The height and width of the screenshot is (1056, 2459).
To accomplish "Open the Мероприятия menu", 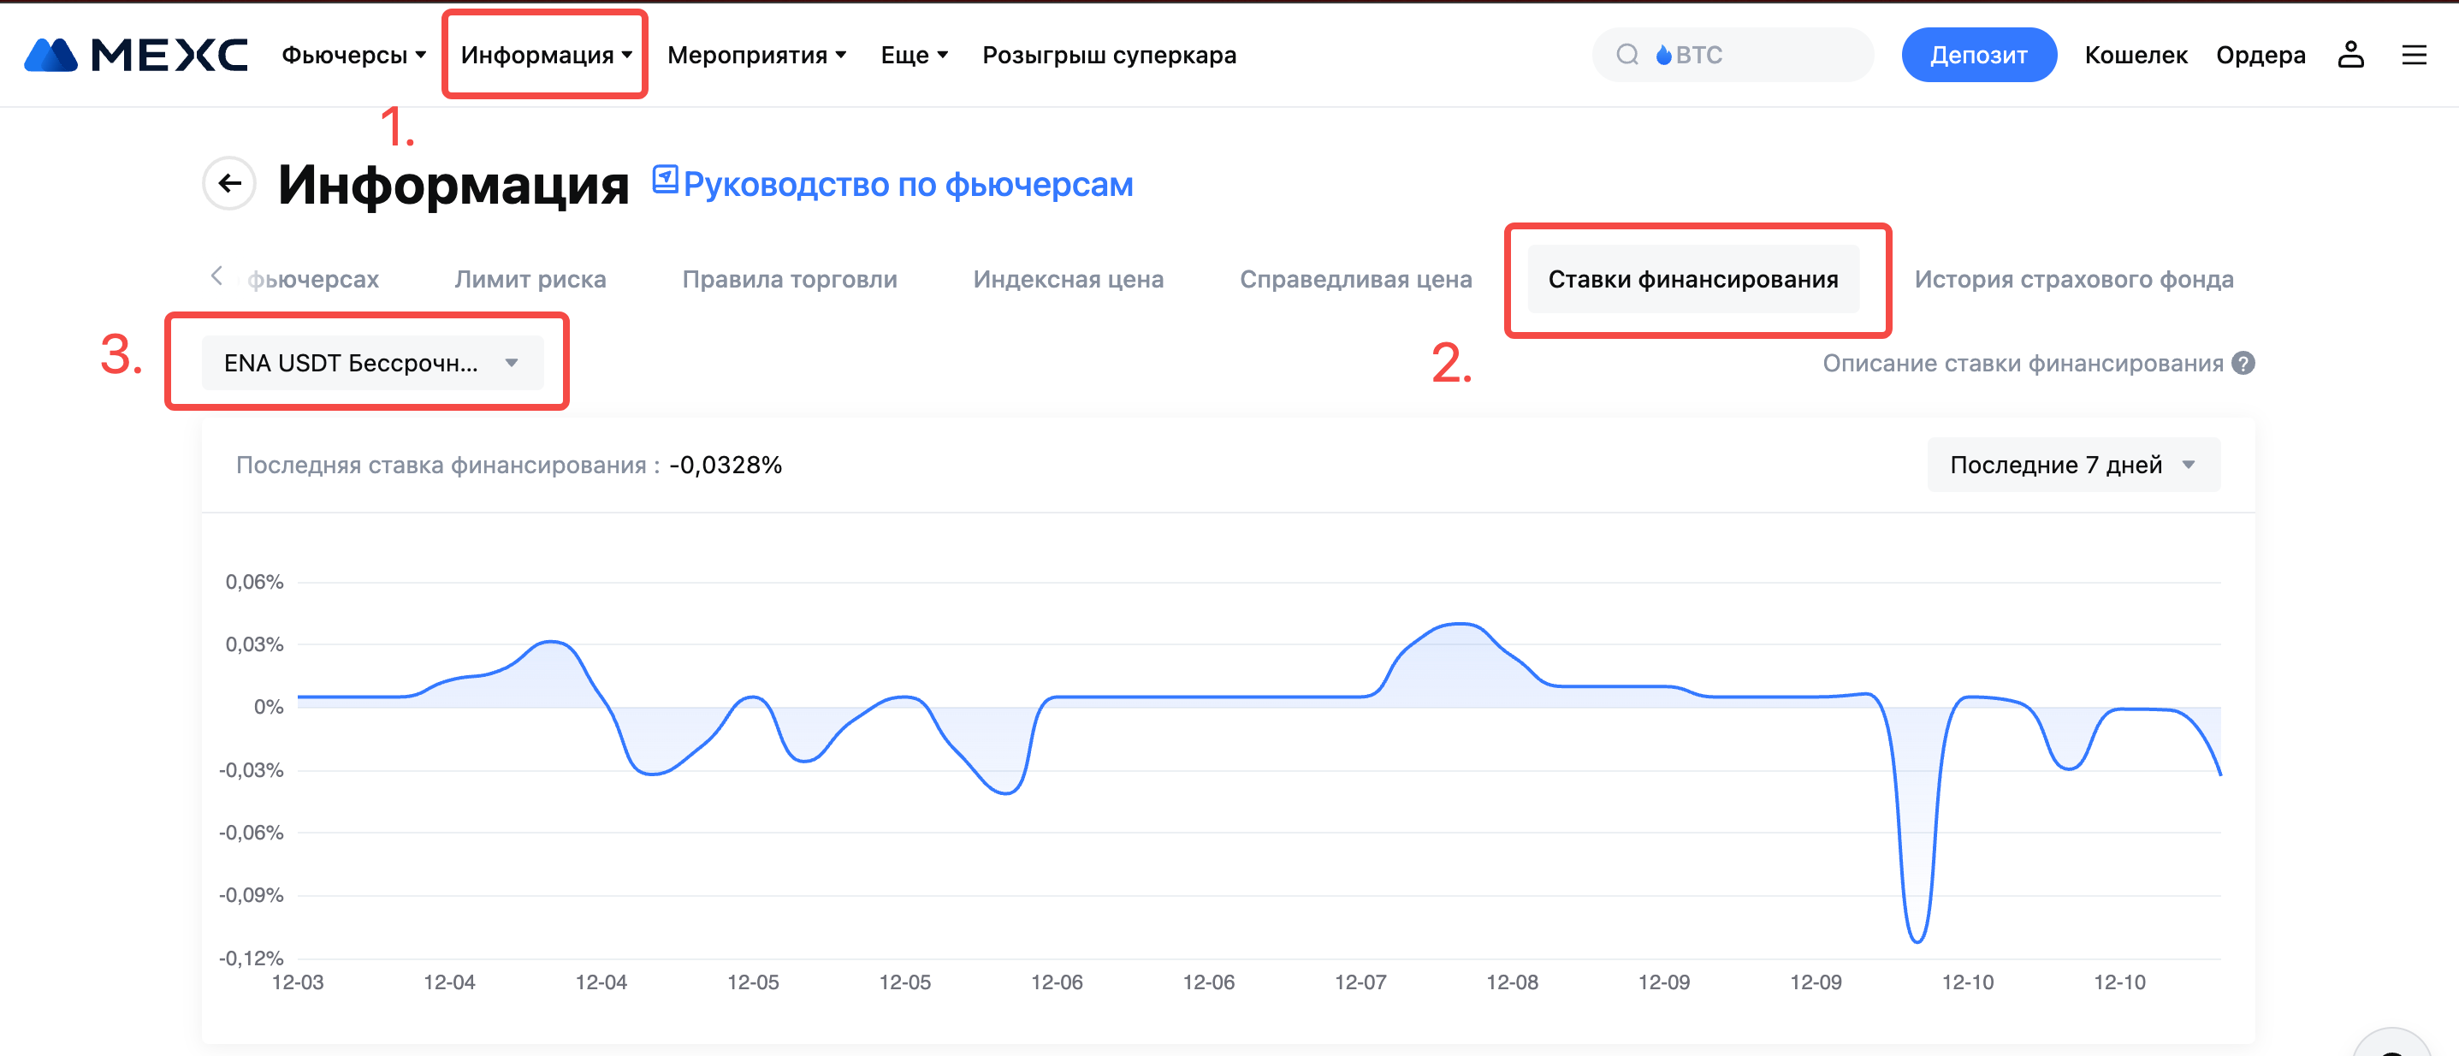I will [756, 55].
